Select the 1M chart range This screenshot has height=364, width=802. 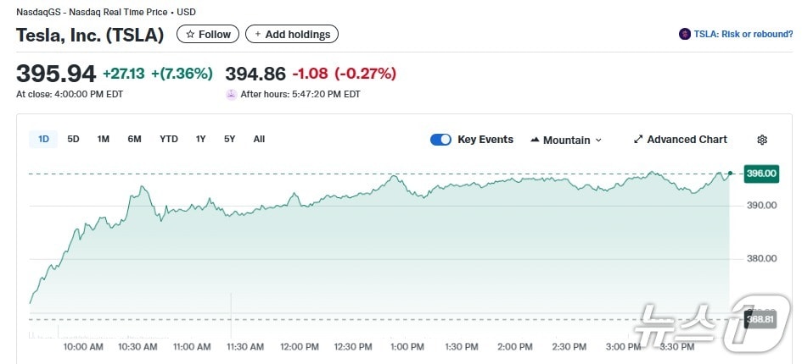tap(103, 139)
